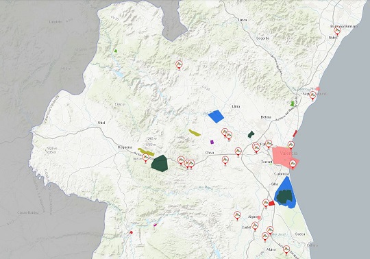Select the marker touching the red polygon near Silla
The image size is (370, 259).
point(266,203)
